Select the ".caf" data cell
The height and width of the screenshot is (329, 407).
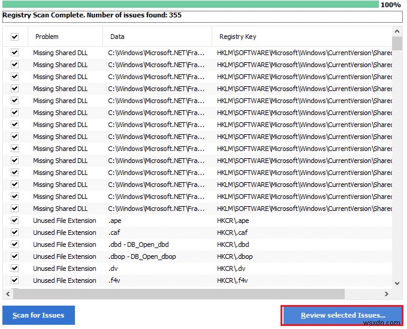(114, 233)
